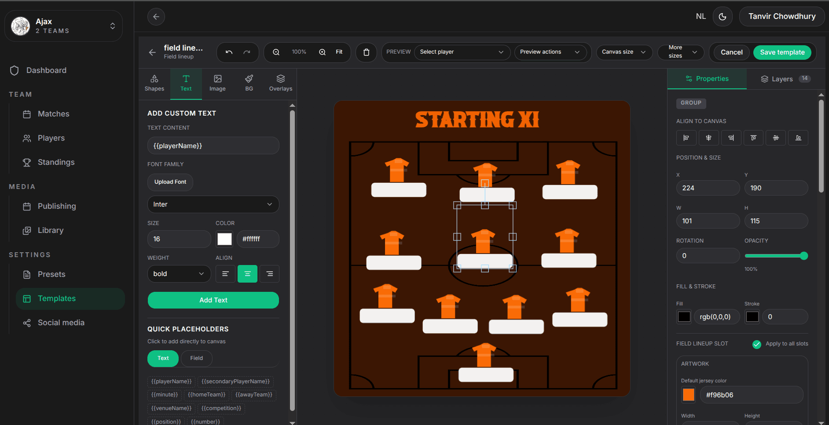Align selection to canvas bottom
Screen dimensions: 829x425
798,138
